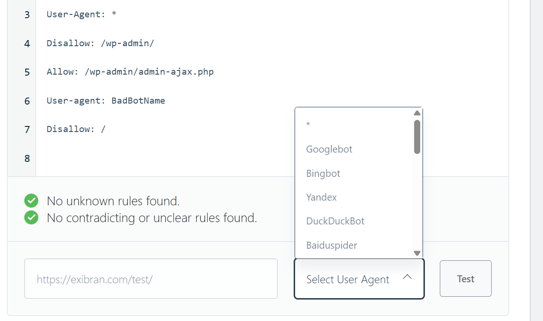
Task: Click the chevron in Select User Agent
Action: pyautogui.click(x=407, y=277)
